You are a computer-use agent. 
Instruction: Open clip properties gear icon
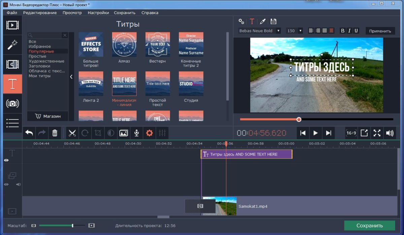point(149,133)
